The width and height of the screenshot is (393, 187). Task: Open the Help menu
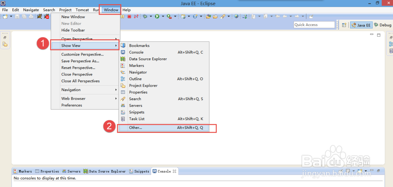point(127,10)
